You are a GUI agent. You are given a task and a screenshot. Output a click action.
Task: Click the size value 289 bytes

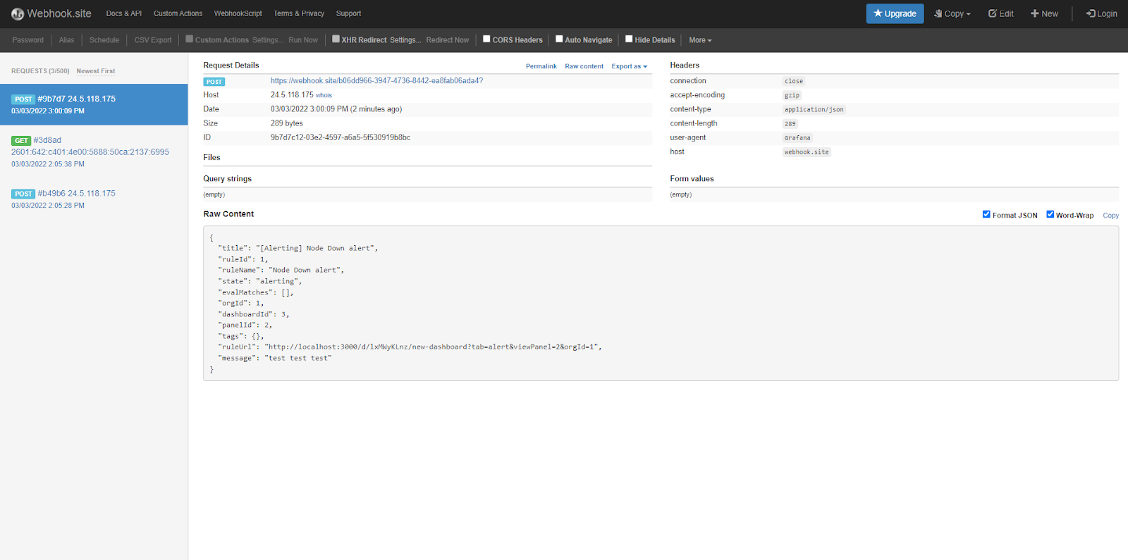287,123
